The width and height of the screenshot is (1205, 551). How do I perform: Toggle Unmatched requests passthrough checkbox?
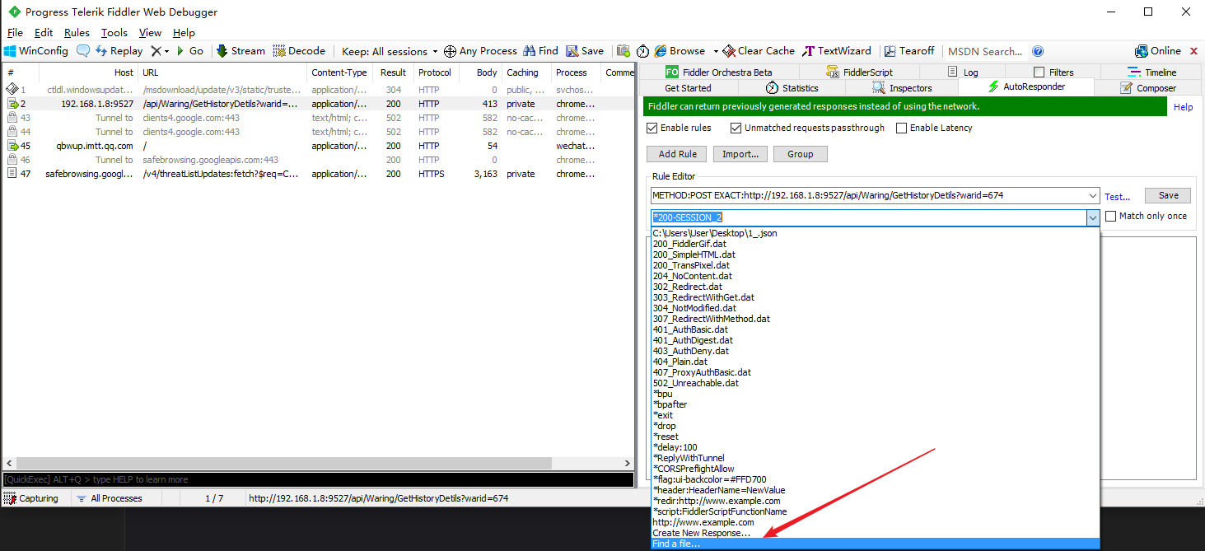[x=736, y=128]
